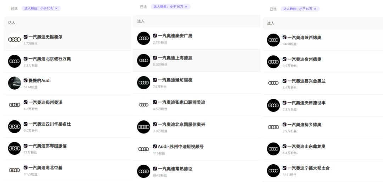Click the Douyin icon beside 一汽奥迪宁德大邦太合
This screenshot has height=182, width=383.
(284, 168)
